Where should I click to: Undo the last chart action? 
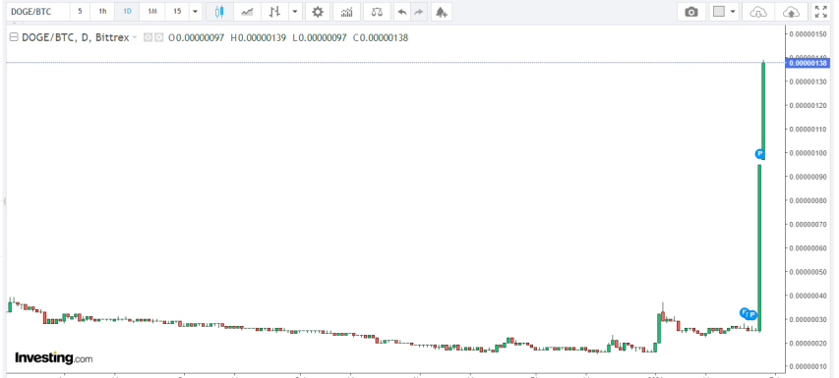pyautogui.click(x=402, y=12)
